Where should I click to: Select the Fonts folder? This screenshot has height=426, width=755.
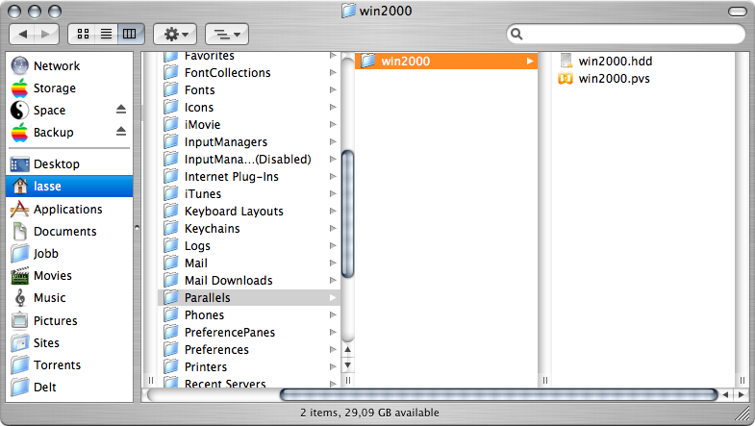click(x=249, y=90)
